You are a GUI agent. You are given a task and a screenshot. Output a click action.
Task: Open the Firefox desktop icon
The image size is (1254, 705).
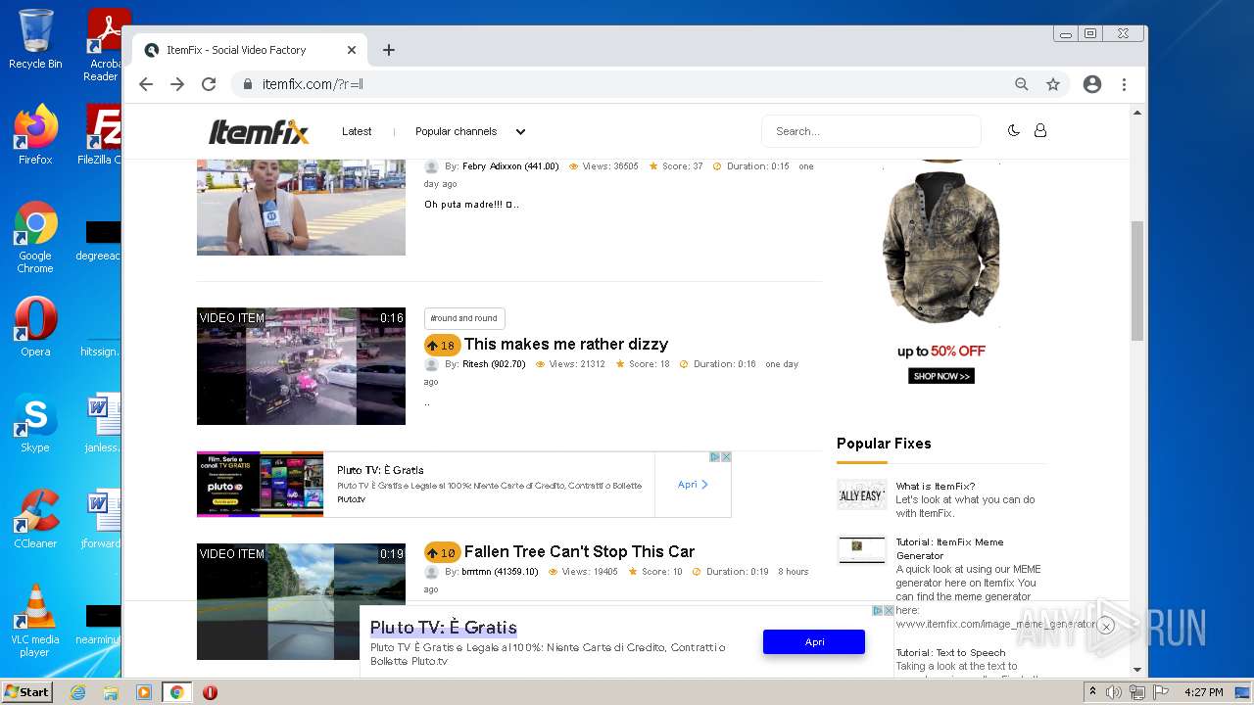point(35,135)
